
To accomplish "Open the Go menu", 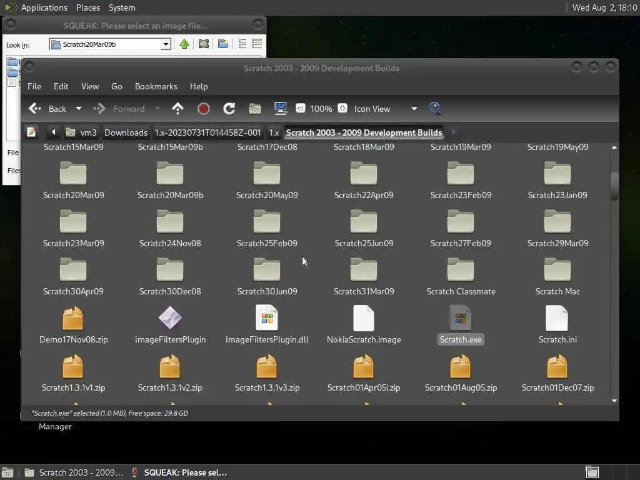I will coord(117,86).
